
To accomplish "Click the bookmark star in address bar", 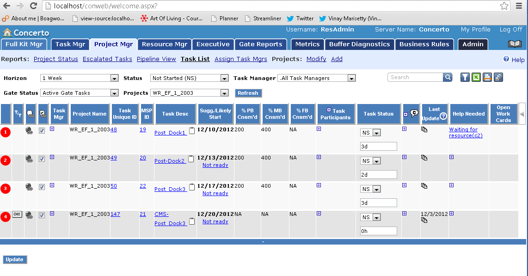I will tap(504, 6).
